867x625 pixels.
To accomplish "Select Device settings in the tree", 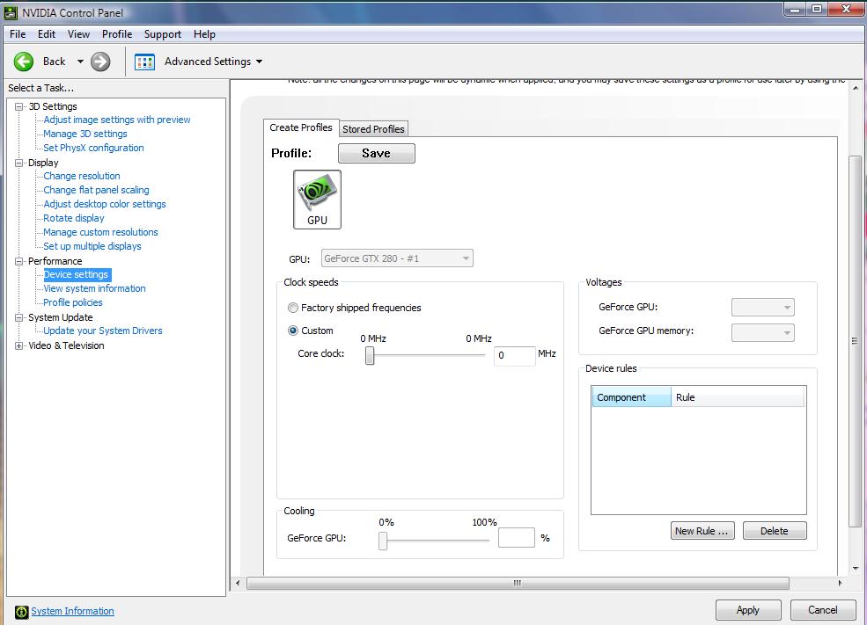I will coord(77,274).
